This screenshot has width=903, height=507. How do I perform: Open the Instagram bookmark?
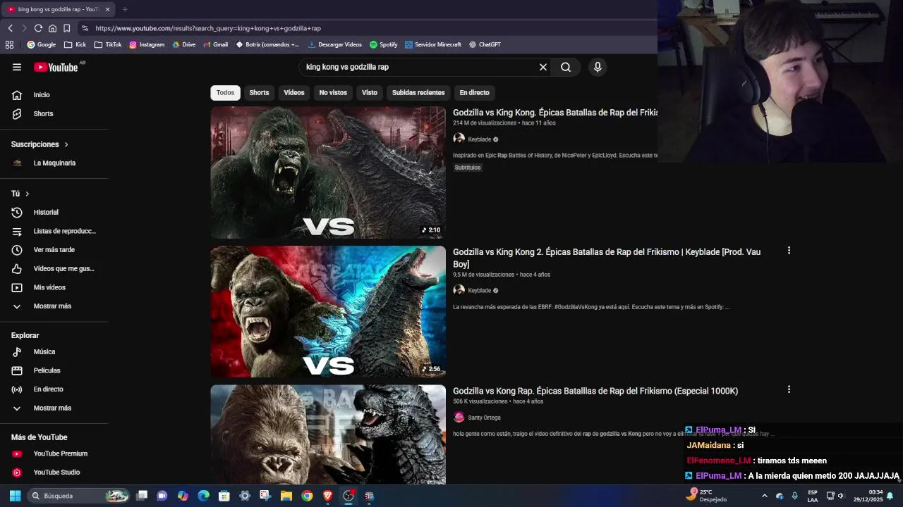[147, 44]
